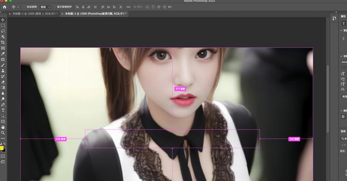Enable the Show Transform Controls checkbox

(54, 7)
